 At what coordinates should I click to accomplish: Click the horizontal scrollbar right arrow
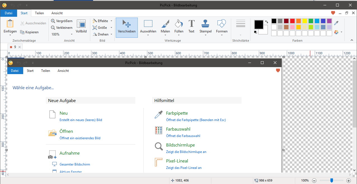351,175
